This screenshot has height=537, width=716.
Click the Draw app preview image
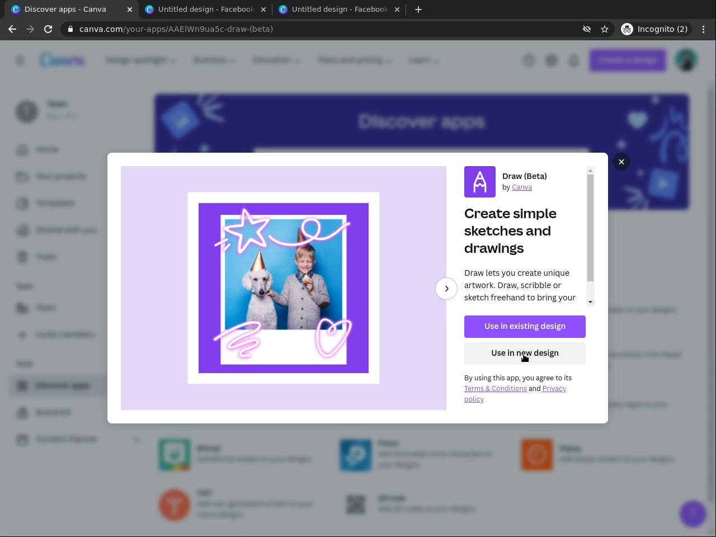click(284, 288)
